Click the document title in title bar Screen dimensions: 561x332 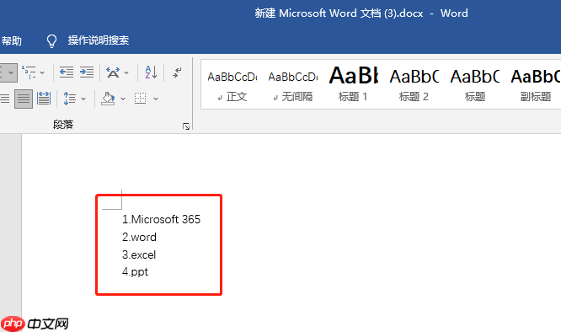[x=361, y=13]
